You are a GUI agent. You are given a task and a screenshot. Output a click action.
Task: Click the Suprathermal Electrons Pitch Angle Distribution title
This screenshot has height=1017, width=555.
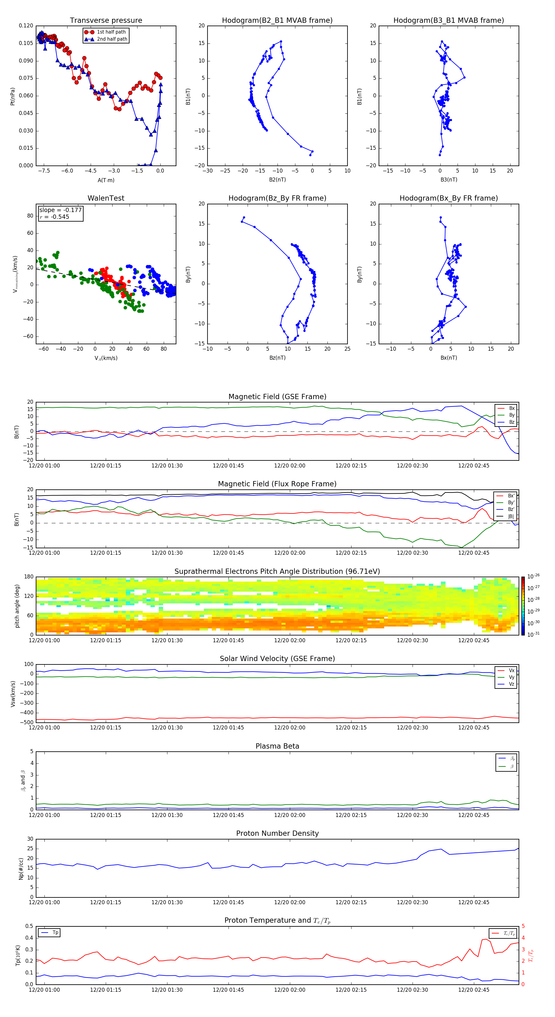pyautogui.click(x=277, y=571)
